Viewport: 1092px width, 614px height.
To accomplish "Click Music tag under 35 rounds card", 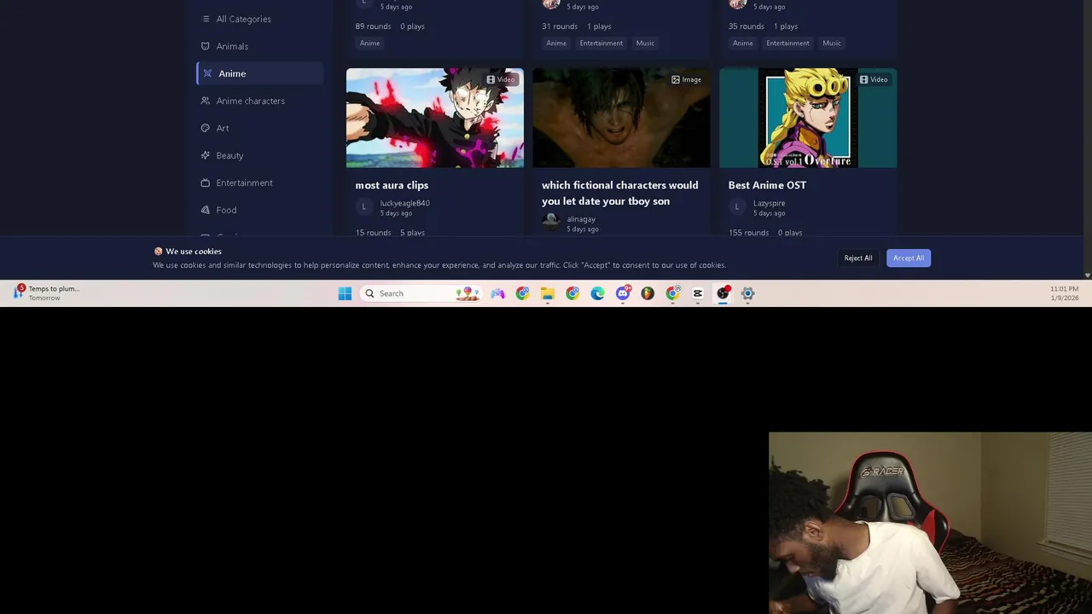I will 832,43.
